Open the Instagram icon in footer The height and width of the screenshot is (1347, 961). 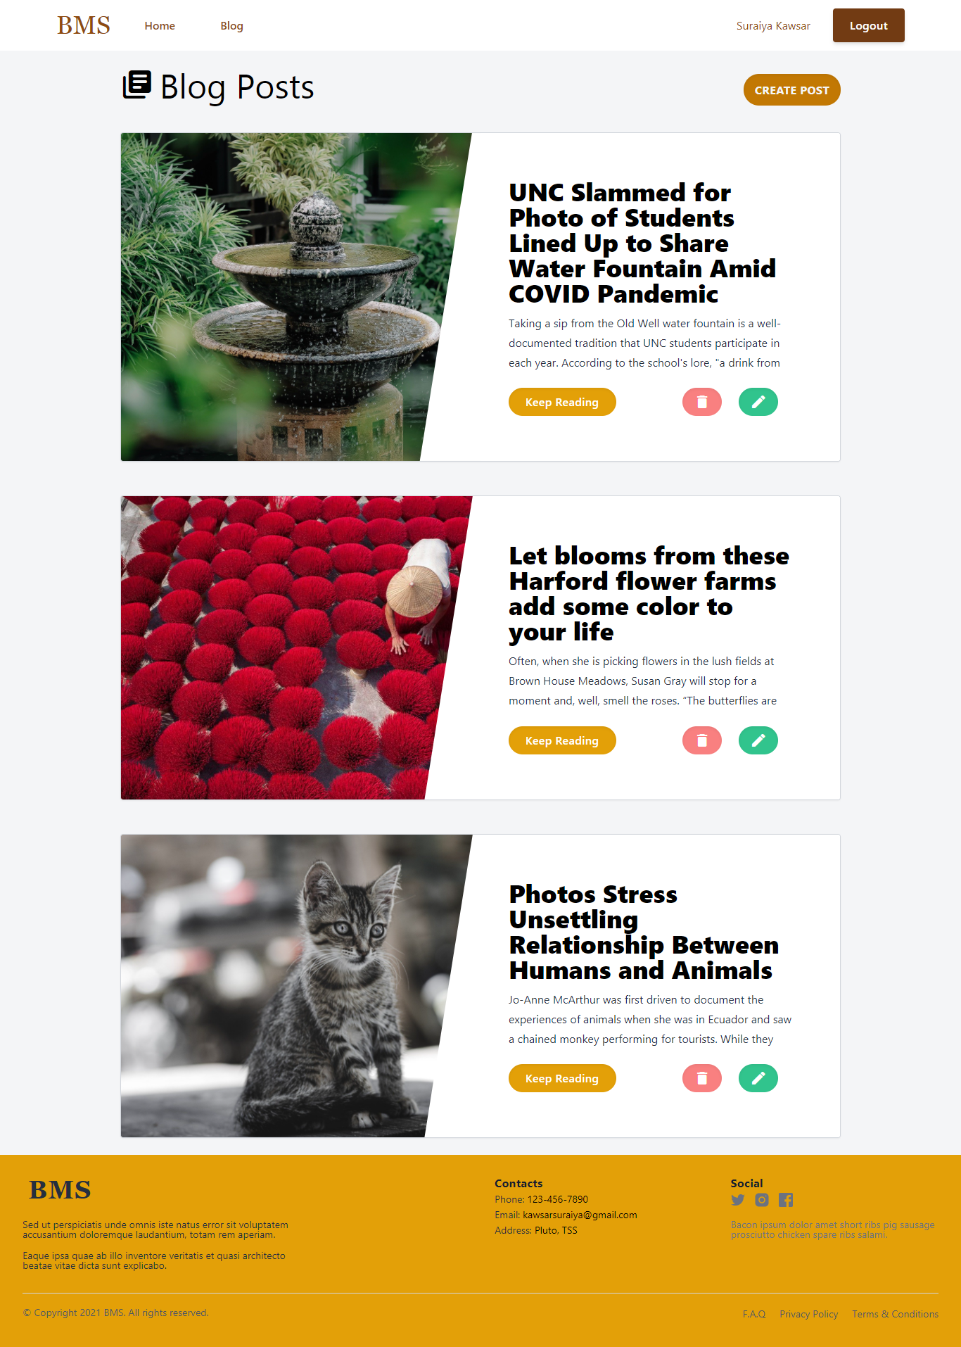pyautogui.click(x=762, y=1200)
